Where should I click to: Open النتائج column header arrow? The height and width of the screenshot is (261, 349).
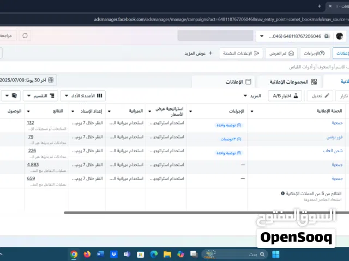tap(28, 111)
